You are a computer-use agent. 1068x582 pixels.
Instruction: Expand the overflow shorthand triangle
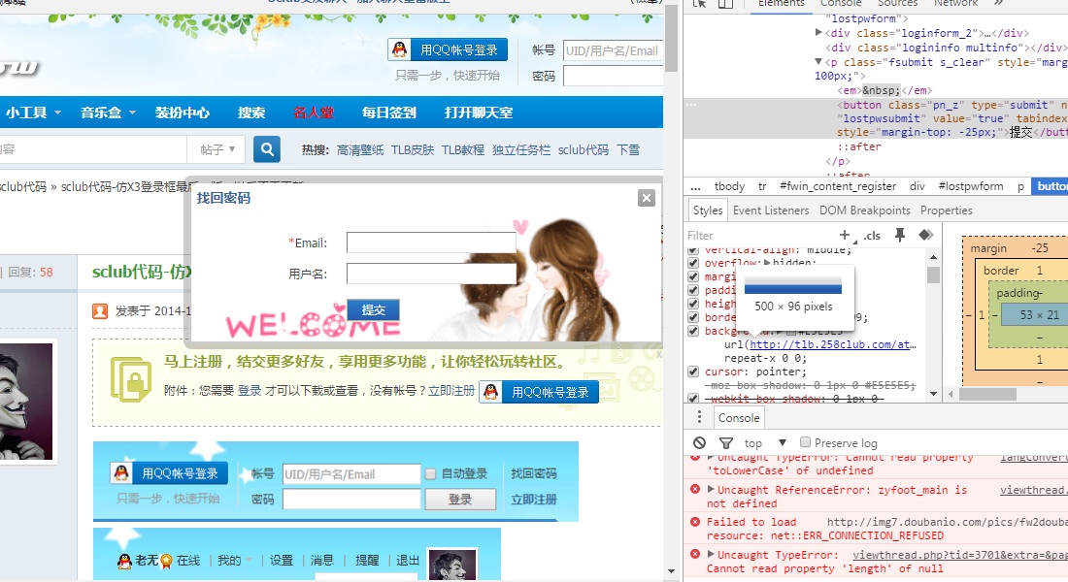tap(768, 263)
